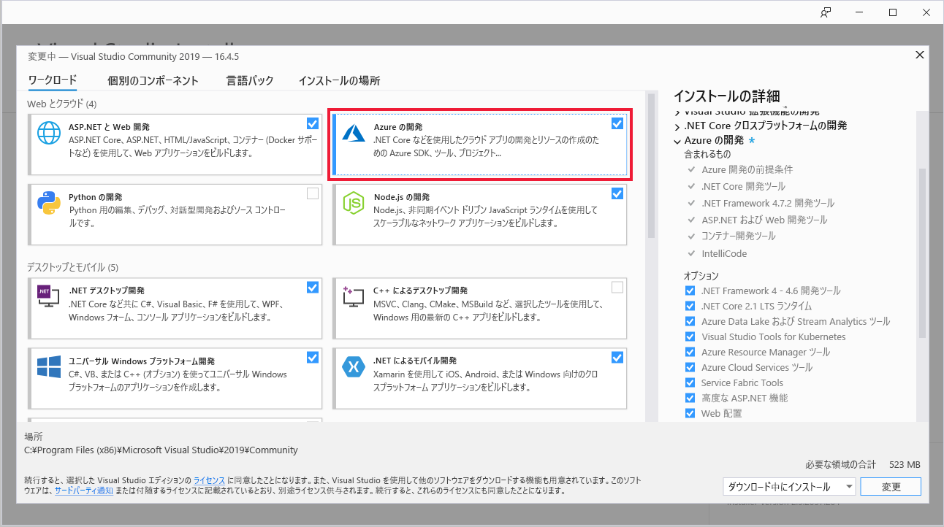
Task: Expand .NET Core クロスプラットフォームの開発 details
Action: (677, 126)
